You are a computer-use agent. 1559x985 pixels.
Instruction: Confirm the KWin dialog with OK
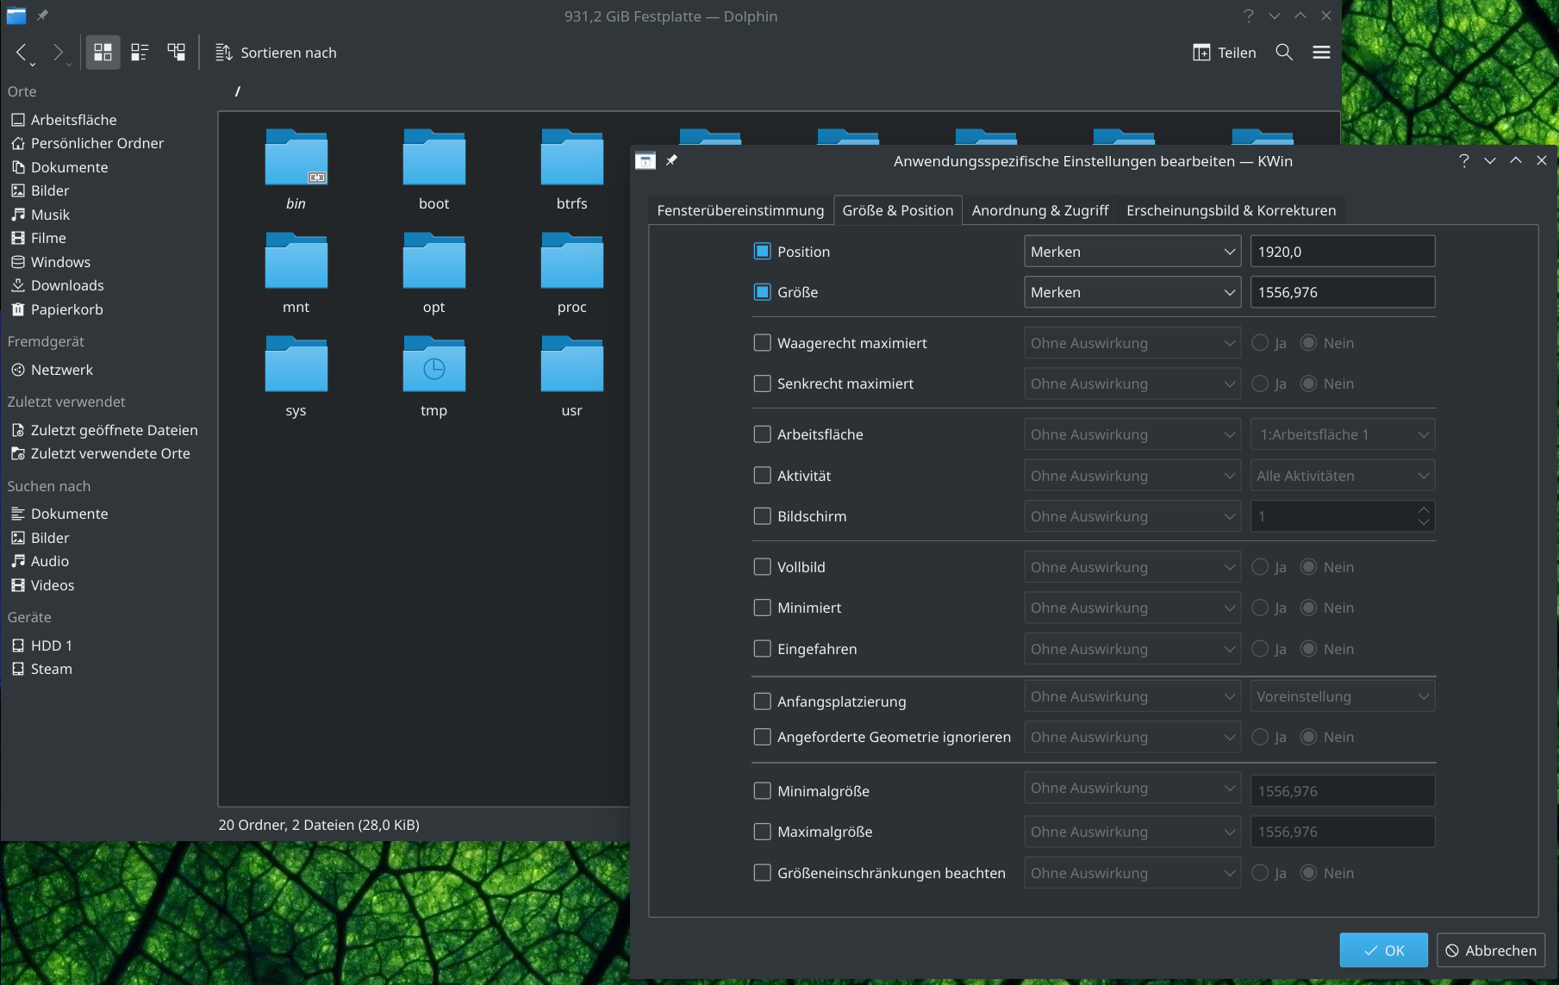[1384, 951]
